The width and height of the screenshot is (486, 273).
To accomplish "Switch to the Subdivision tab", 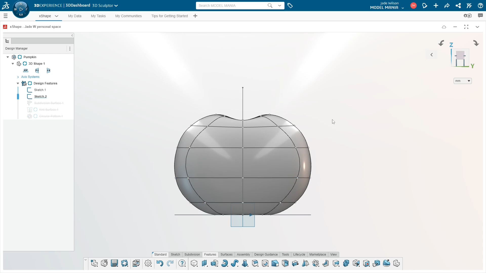I will click(x=192, y=255).
